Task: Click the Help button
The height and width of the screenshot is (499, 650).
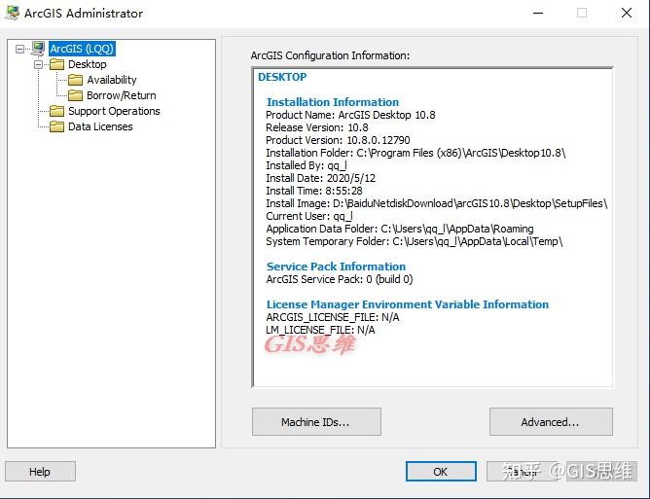Action: pyautogui.click(x=40, y=471)
